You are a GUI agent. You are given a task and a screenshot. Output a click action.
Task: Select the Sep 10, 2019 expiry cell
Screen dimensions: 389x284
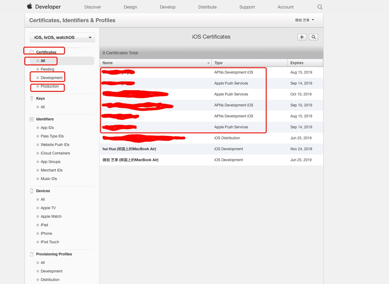click(301, 105)
